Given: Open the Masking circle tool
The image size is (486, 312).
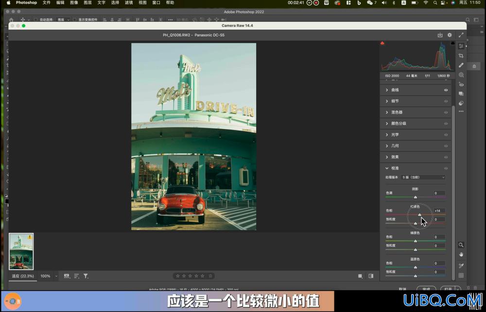Looking at the screenshot, I should pos(461,75).
